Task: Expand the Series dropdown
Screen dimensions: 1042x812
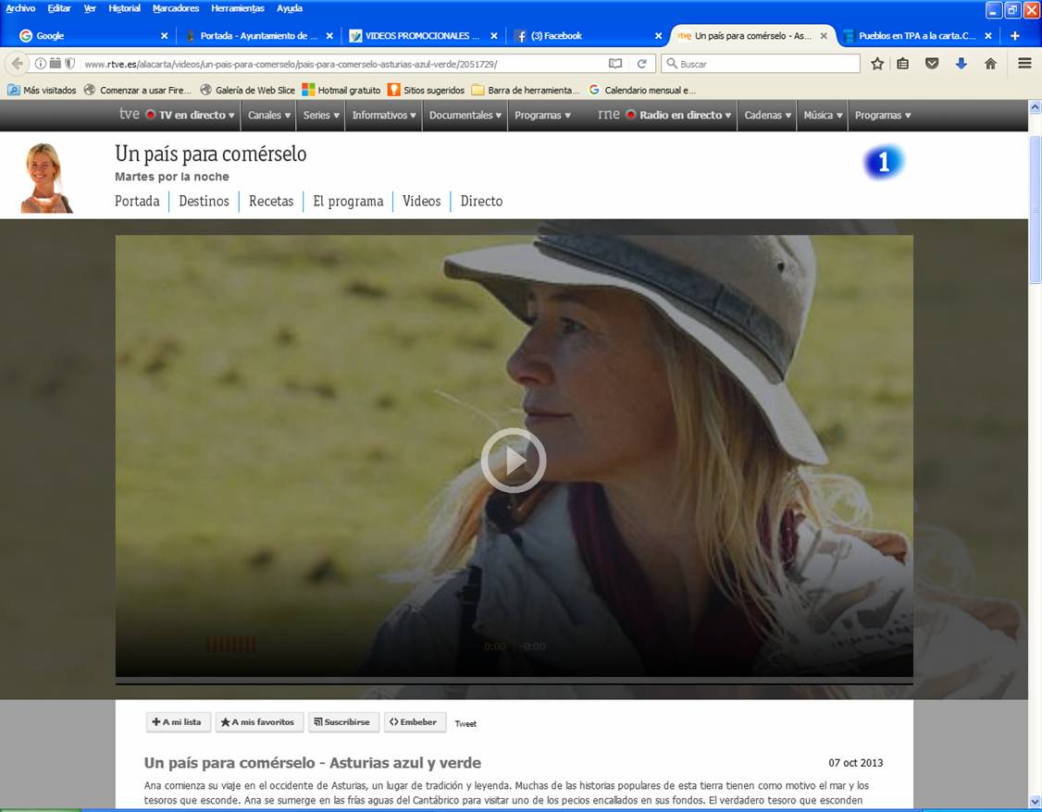Action: 321,115
